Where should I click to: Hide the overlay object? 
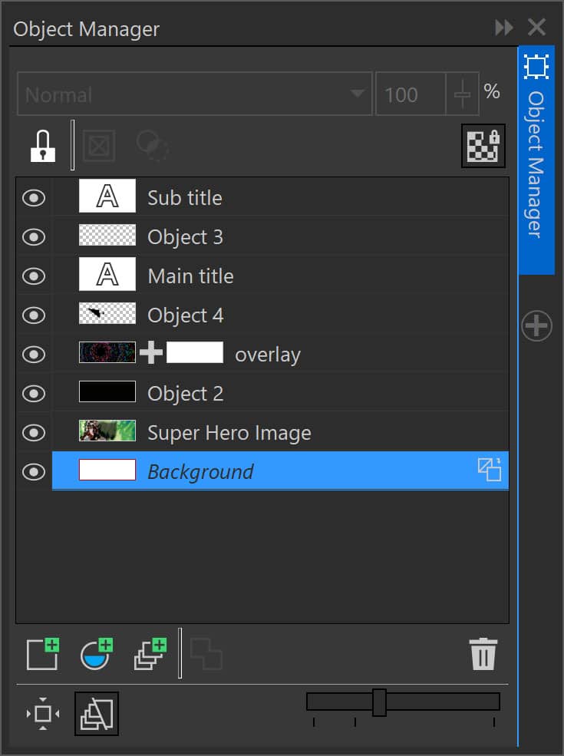34,355
